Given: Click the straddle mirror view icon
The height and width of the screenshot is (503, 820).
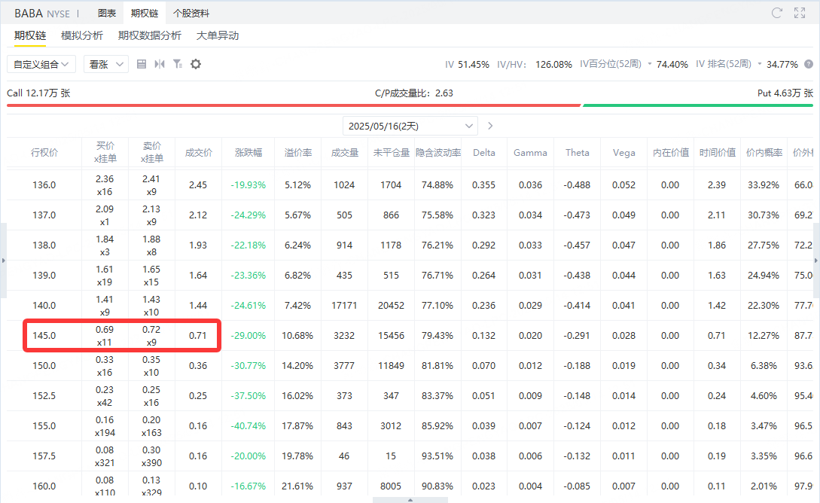Looking at the screenshot, I should pos(160,64).
